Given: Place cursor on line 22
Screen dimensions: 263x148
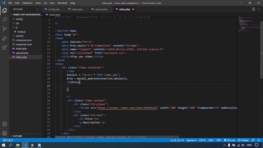Looking at the screenshot, I should pyautogui.click(x=146, y=86).
